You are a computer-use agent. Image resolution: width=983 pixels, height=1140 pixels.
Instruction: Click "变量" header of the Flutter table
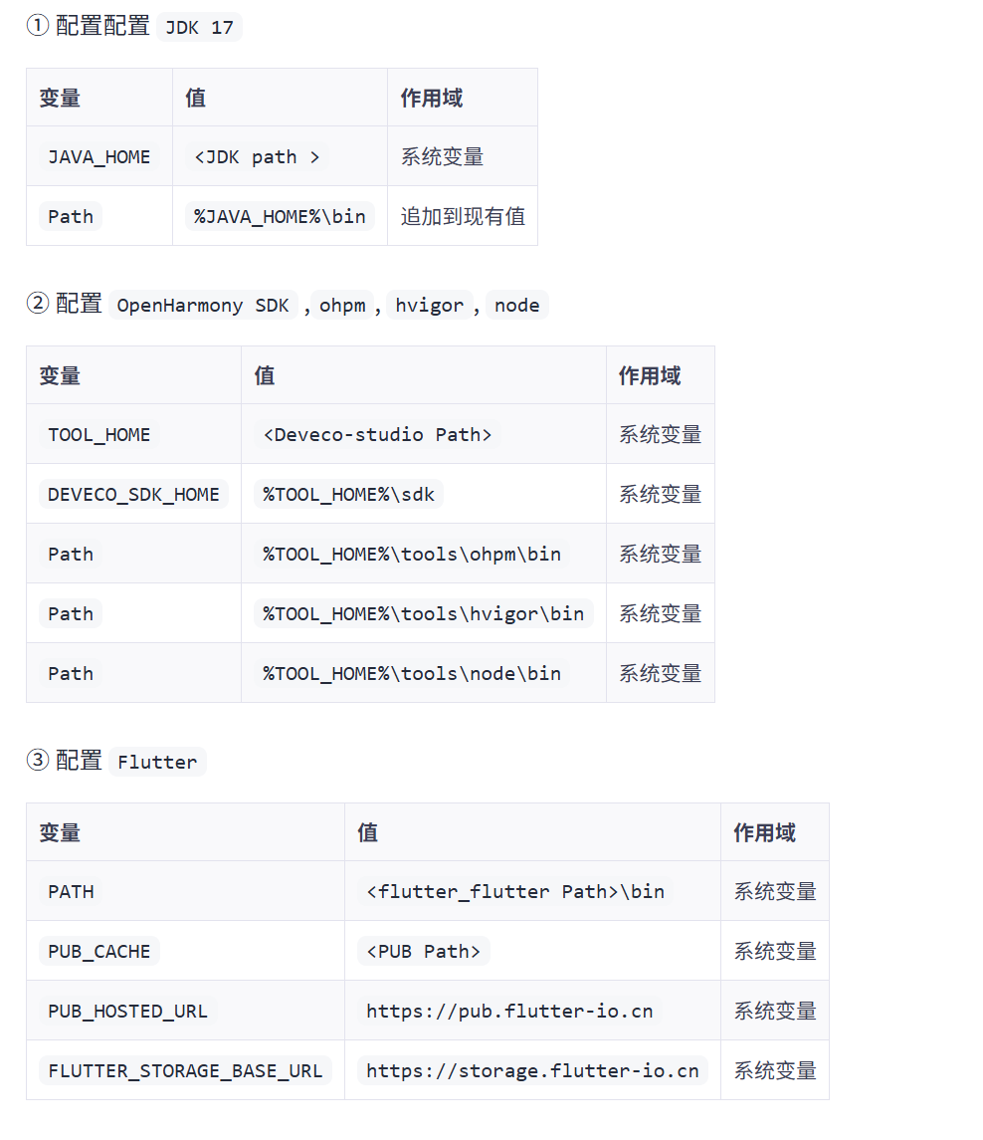click(x=60, y=832)
